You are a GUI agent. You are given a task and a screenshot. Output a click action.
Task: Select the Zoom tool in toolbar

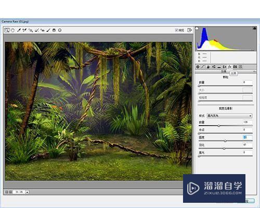pos(7,30)
